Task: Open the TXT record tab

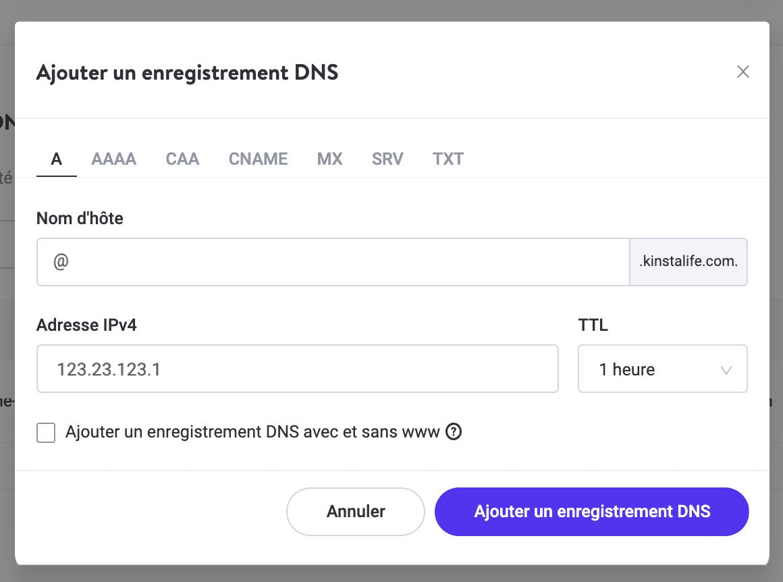Action: point(448,159)
